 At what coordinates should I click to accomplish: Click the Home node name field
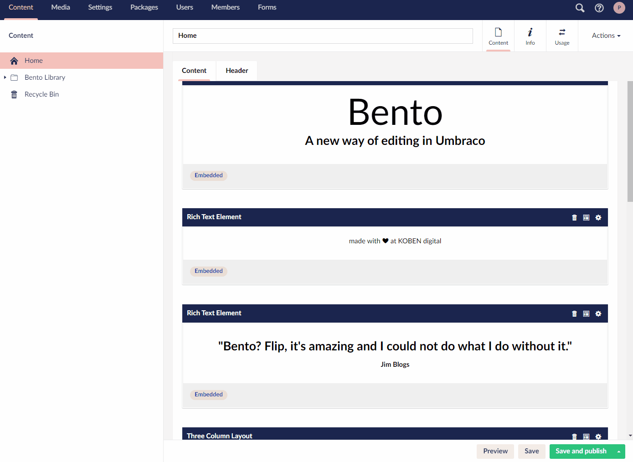(x=323, y=36)
